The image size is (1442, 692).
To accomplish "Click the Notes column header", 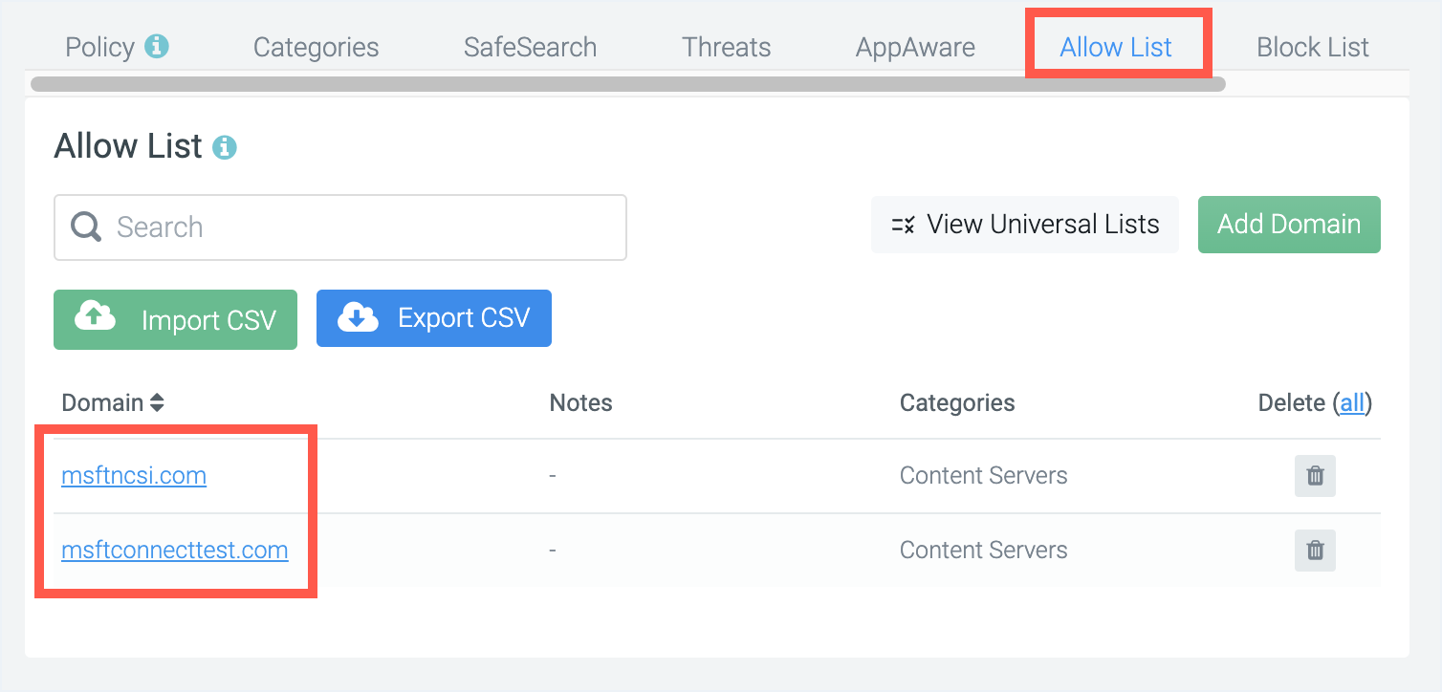I will (x=580, y=403).
